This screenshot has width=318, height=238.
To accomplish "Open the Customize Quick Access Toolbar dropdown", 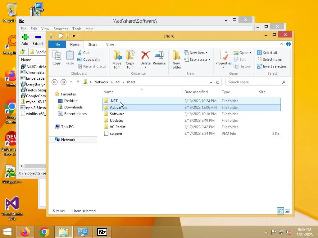I will 74,36.
